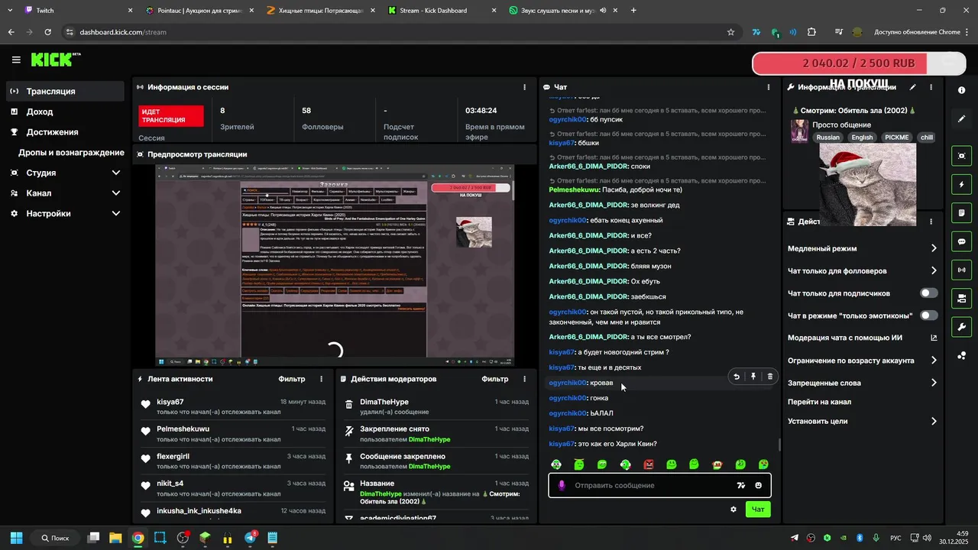Click the PICKME tag
The width and height of the screenshot is (978, 550).
896,137
